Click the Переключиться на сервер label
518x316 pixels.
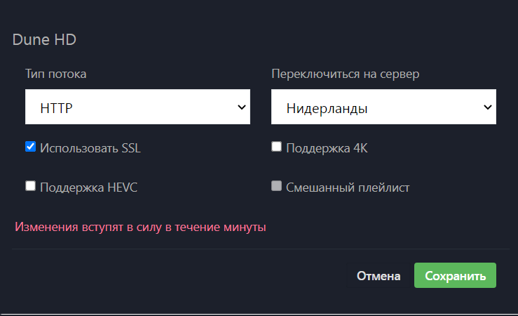click(346, 74)
